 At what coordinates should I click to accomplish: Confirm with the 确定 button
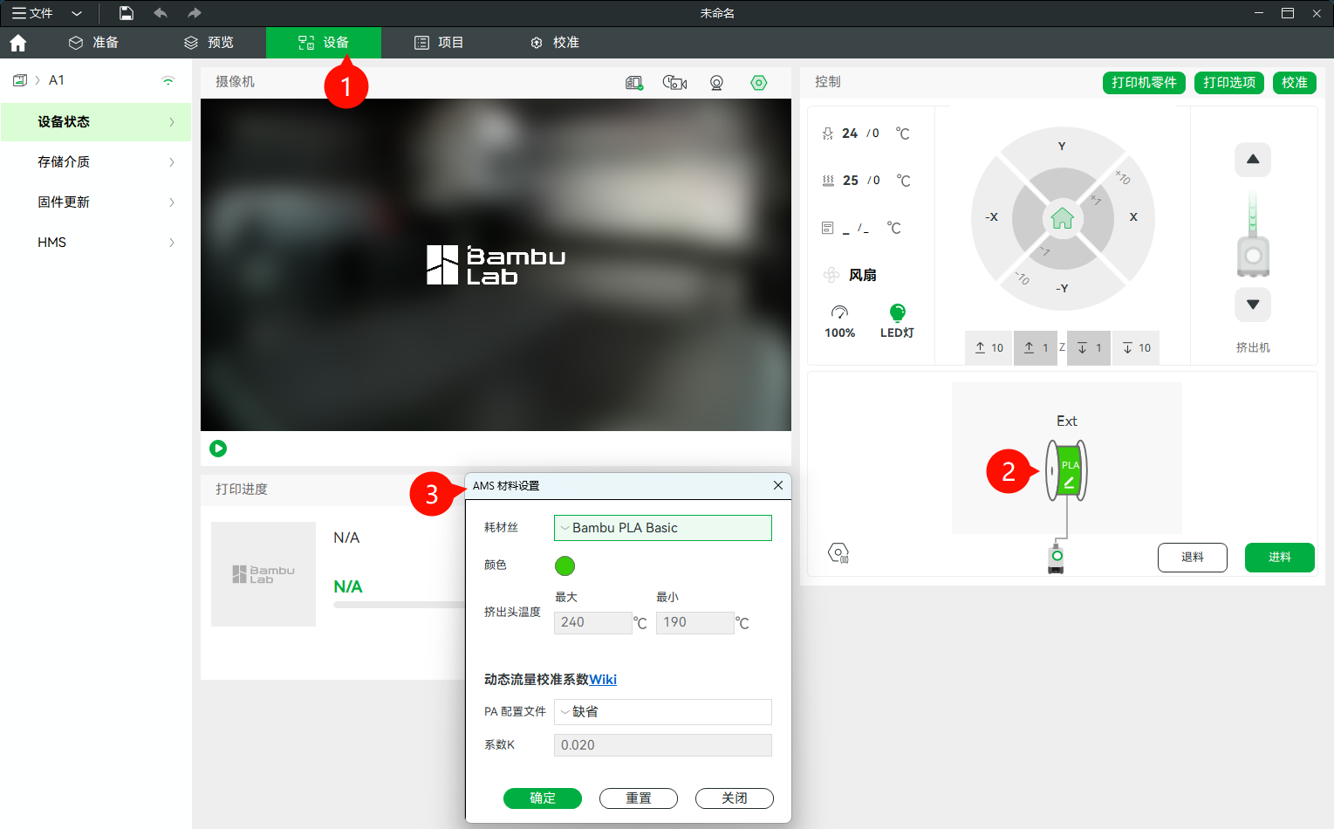coord(543,798)
